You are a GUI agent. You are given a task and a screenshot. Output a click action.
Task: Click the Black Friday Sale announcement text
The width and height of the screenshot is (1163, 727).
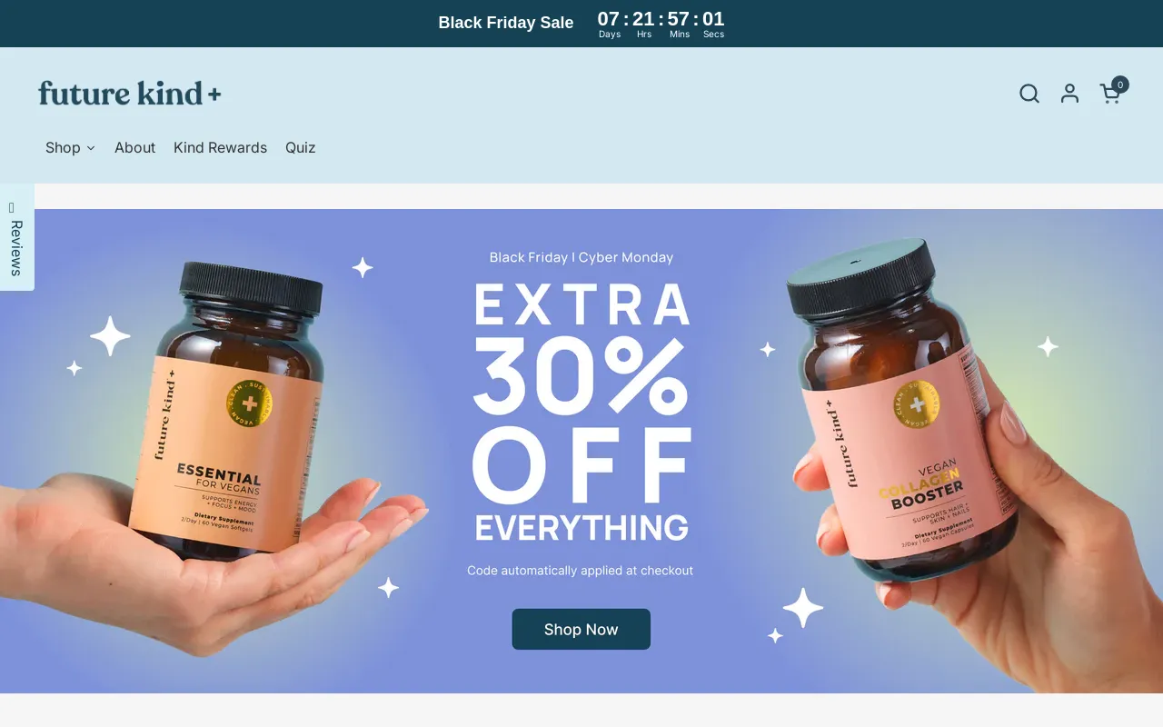point(506,23)
